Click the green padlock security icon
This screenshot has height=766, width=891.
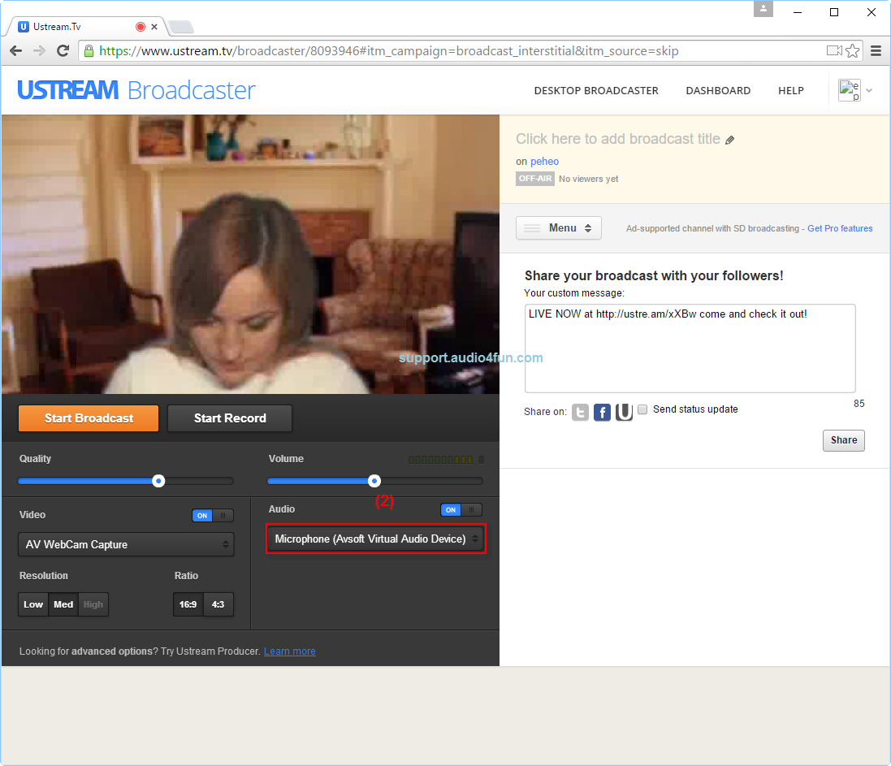coord(89,51)
